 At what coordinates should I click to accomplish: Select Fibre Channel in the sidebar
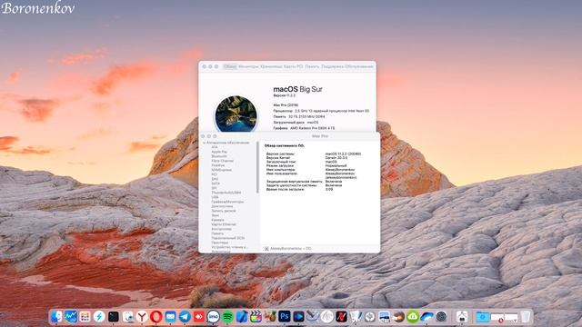(x=223, y=161)
